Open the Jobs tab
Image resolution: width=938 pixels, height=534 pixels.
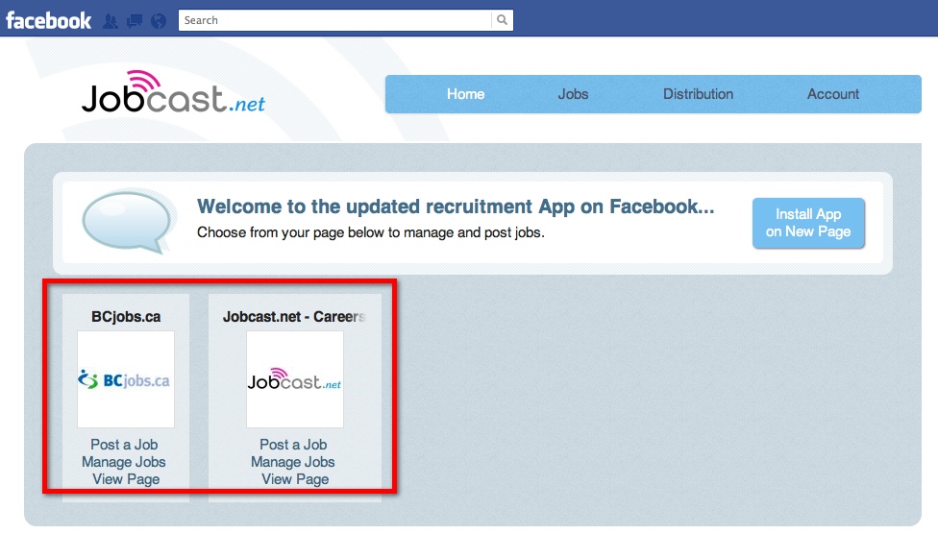pos(573,94)
